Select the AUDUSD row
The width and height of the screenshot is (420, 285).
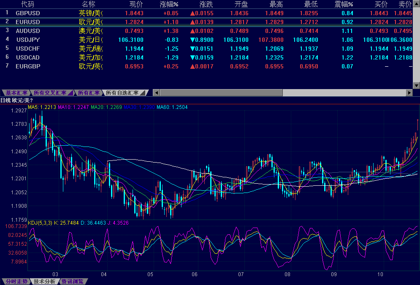pos(27,31)
